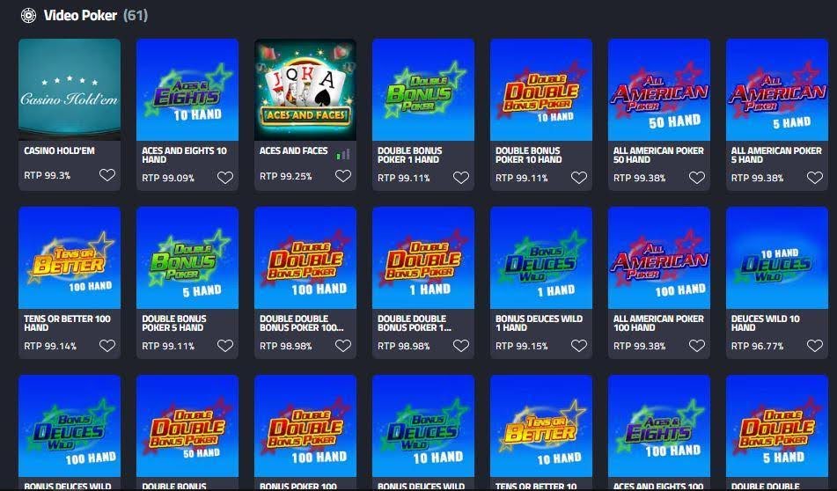
Task: Click heart icon on Tens or Better 100 Hand
Action: point(107,346)
